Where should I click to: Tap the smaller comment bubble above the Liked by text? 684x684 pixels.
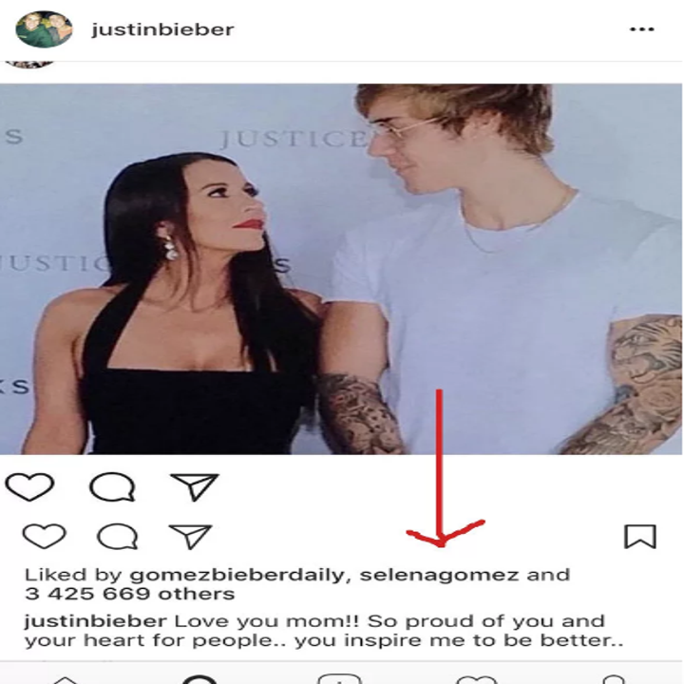click(x=118, y=536)
